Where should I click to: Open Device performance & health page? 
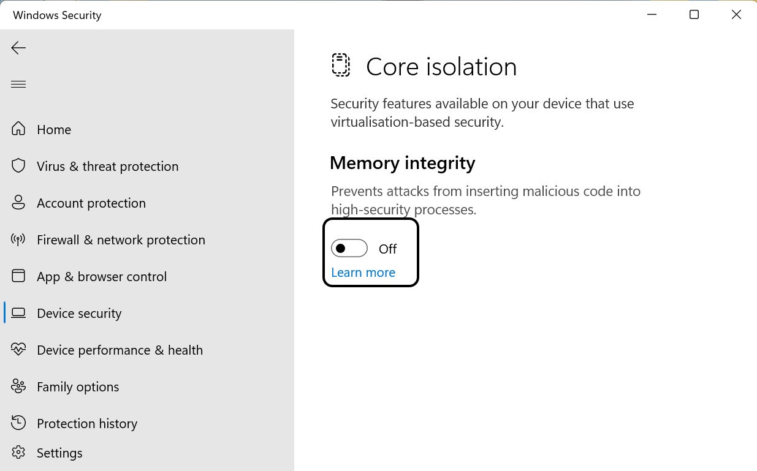click(120, 350)
